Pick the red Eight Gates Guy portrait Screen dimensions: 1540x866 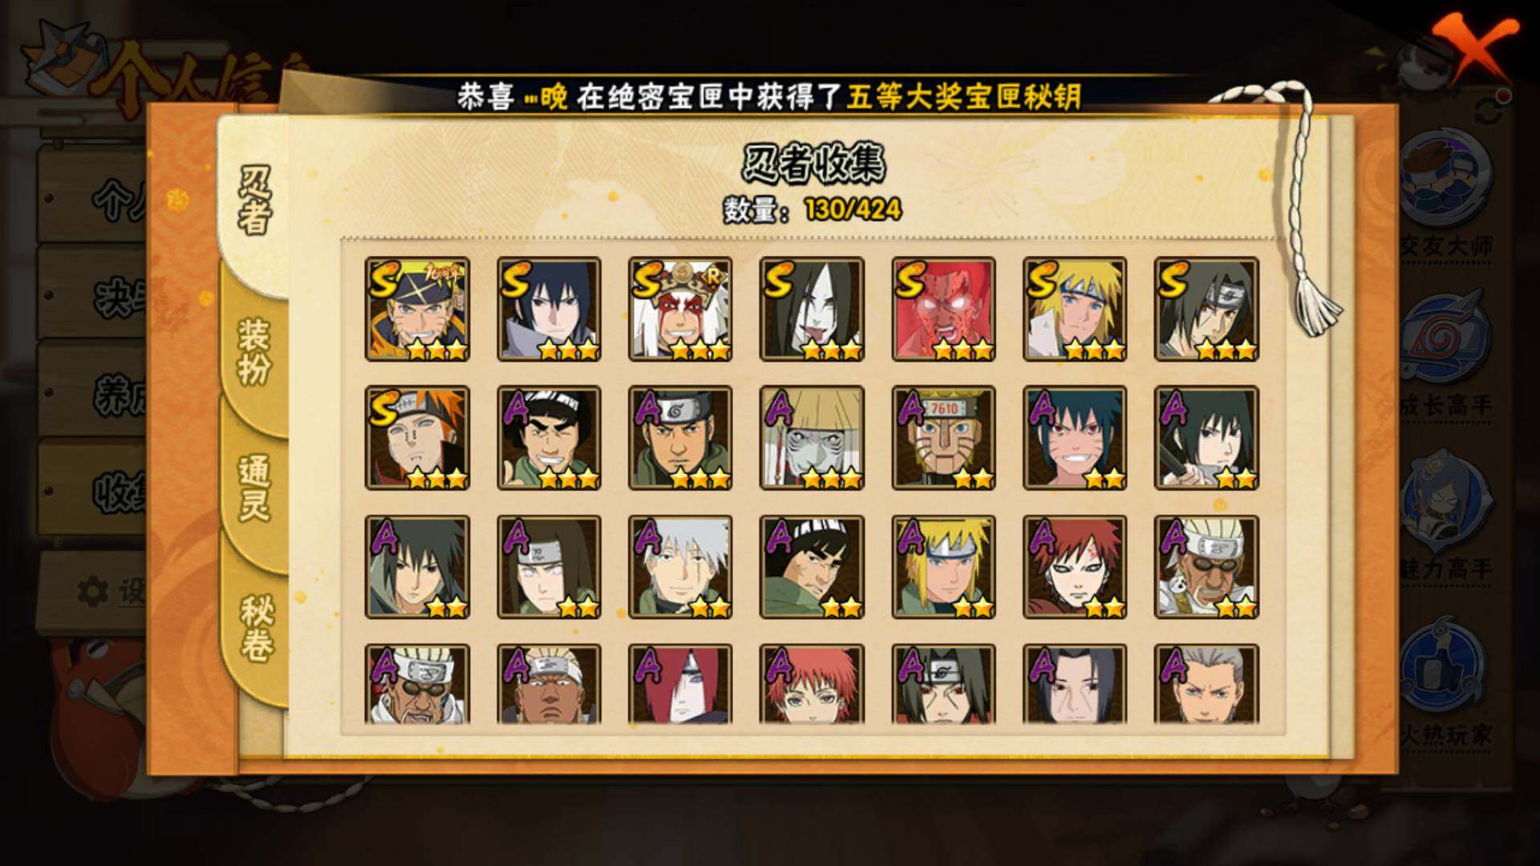coord(943,310)
